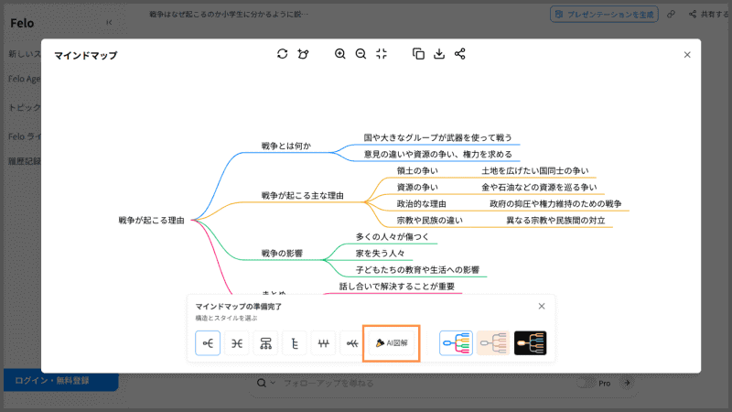Open the 履歴記録 sidebar item

coord(25,161)
